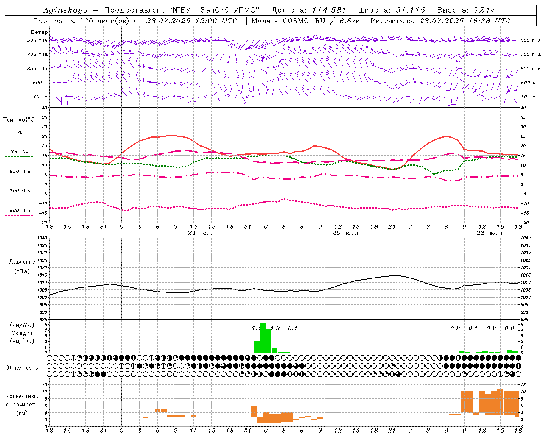Click the (мм/1ч.) precipitation unit label
The image size is (543, 434).
point(22,341)
